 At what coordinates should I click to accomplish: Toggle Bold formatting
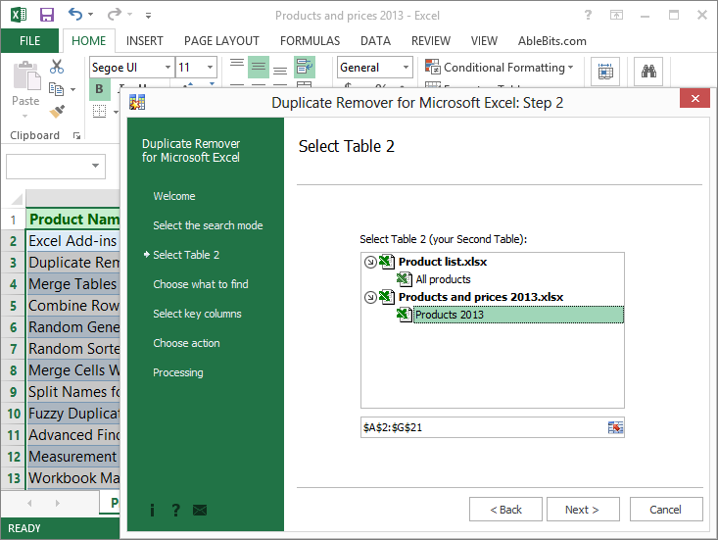99,89
